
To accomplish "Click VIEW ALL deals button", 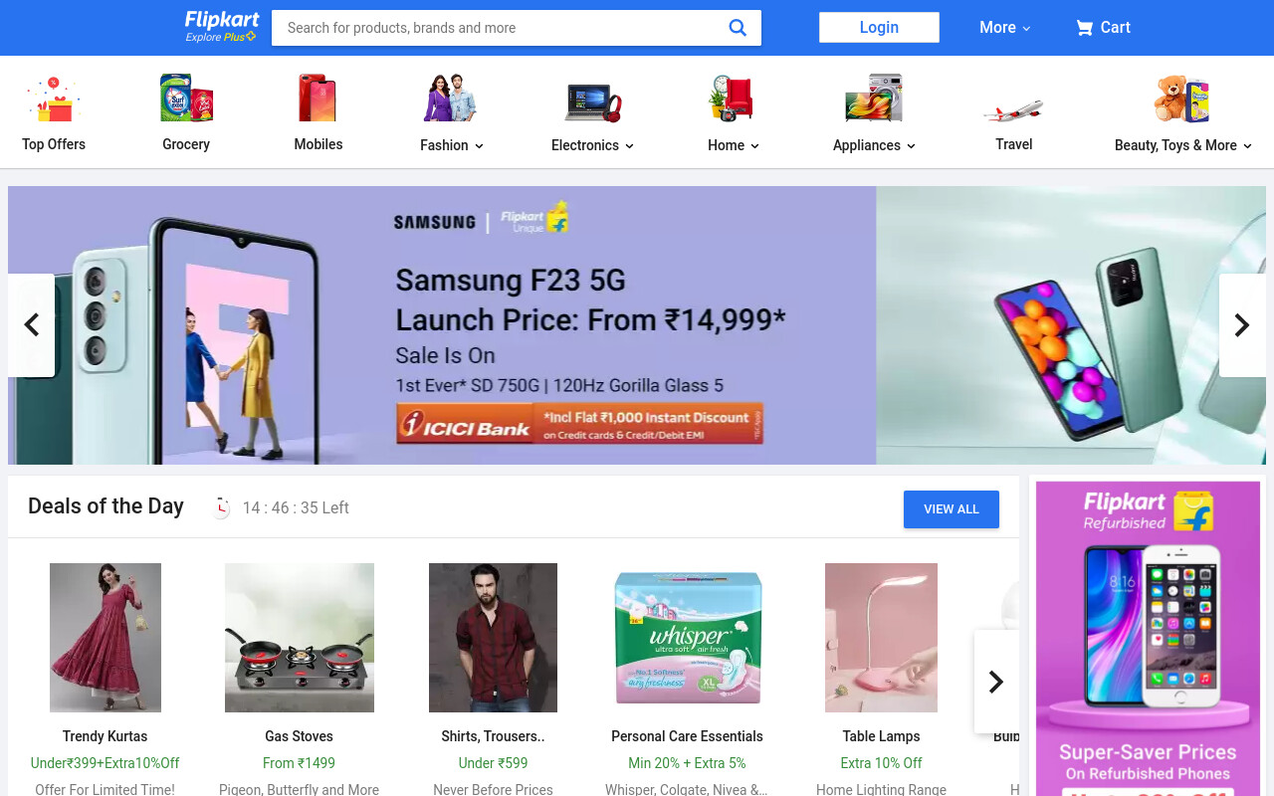I will pos(952,509).
